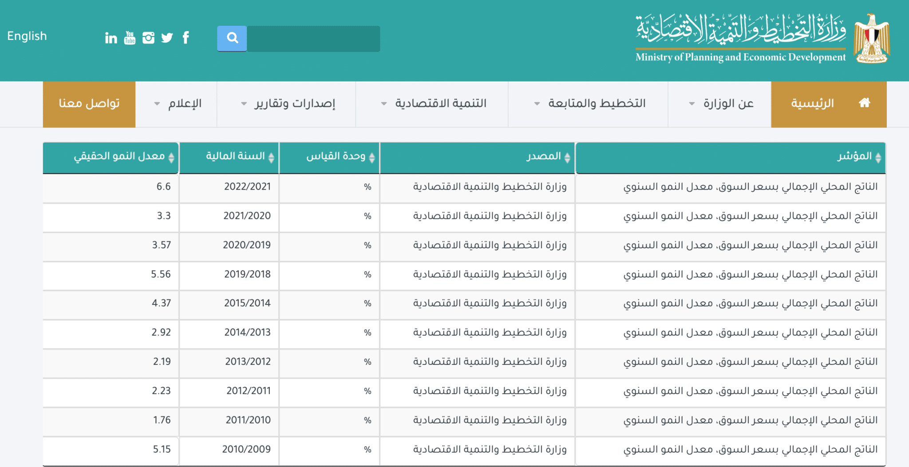Switch to the الرئيسية tab
Viewport: 909px width, 467px height.
tap(811, 103)
